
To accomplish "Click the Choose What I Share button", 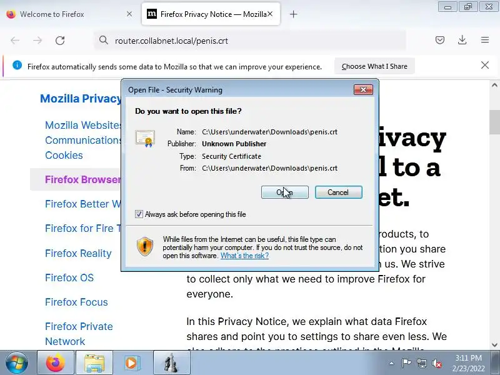I will point(374,66).
